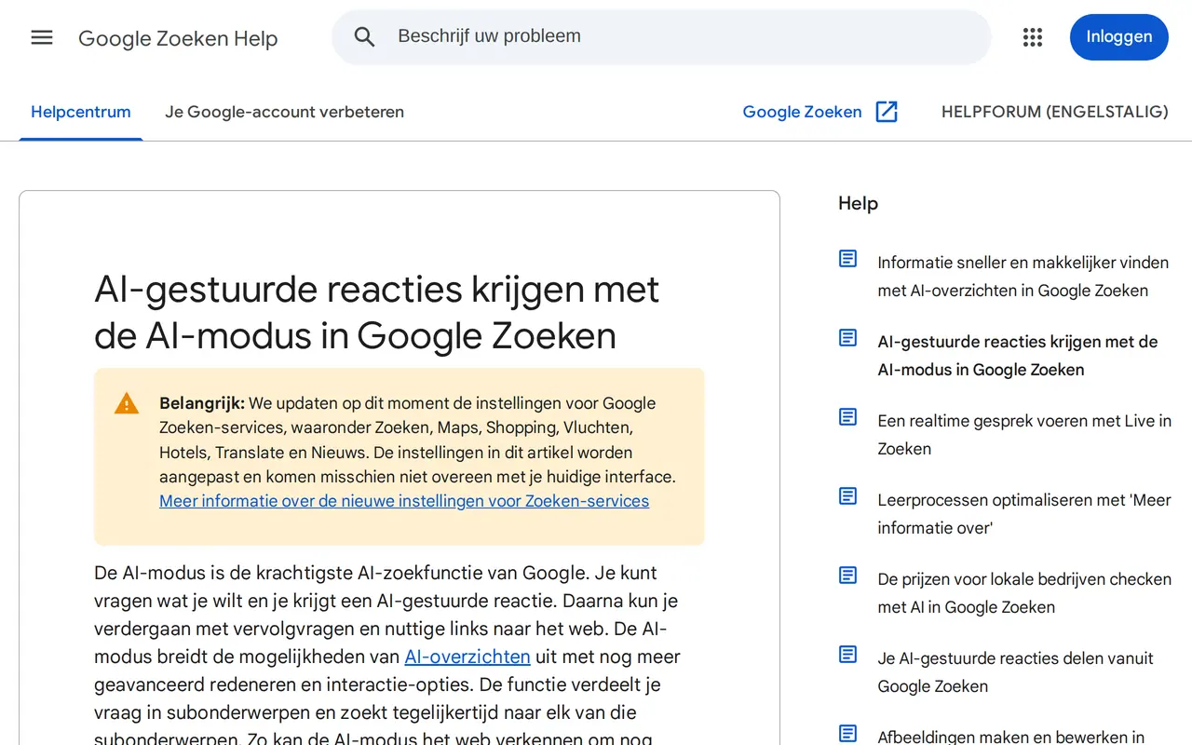Click the Inloggen button
This screenshot has height=745, width=1192.
tap(1119, 37)
